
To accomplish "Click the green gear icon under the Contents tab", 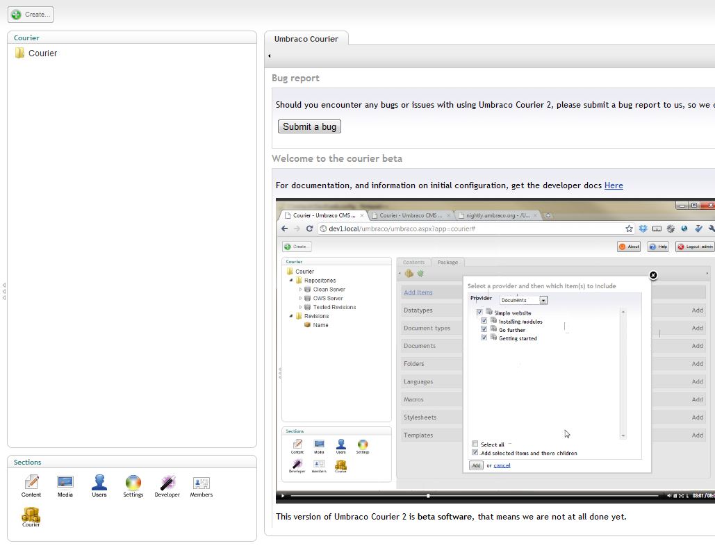I will pyautogui.click(x=420, y=274).
